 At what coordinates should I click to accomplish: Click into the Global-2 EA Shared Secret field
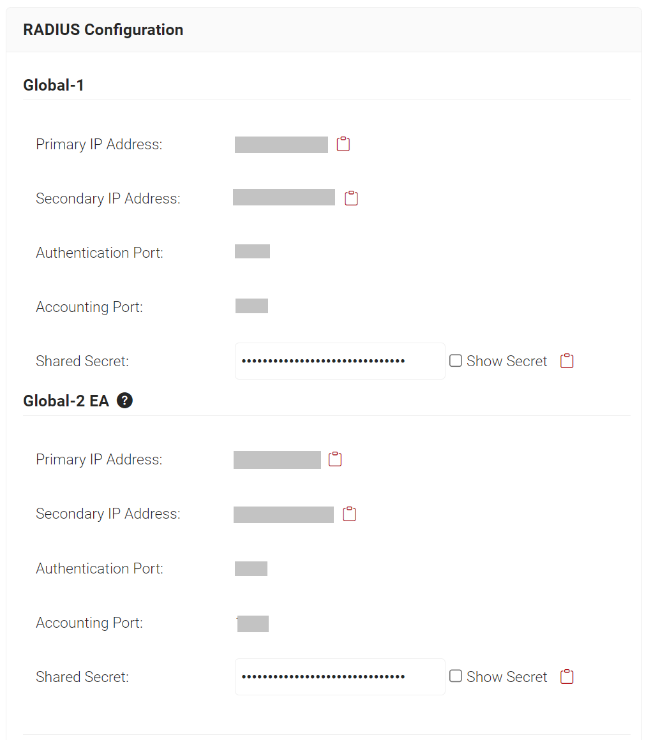coord(340,677)
